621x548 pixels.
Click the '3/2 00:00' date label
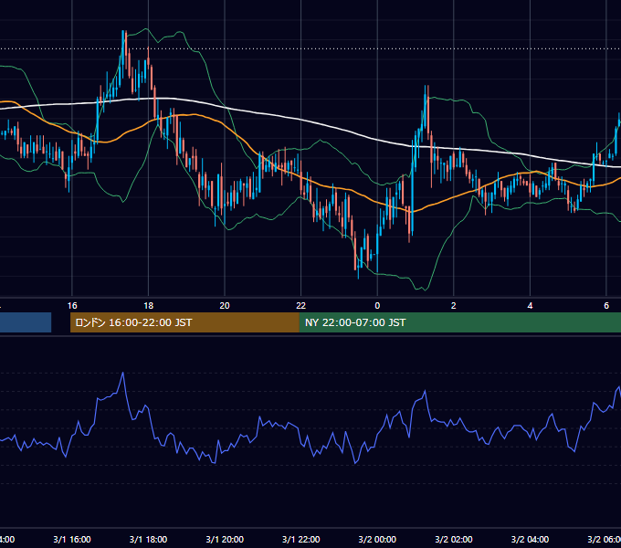[377, 539]
